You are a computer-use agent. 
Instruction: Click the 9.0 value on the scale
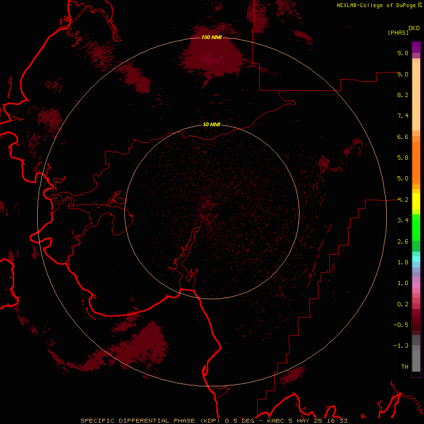(403, 74)
